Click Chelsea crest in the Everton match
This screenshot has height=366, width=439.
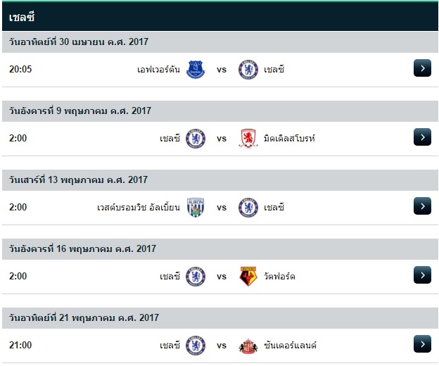248,69
